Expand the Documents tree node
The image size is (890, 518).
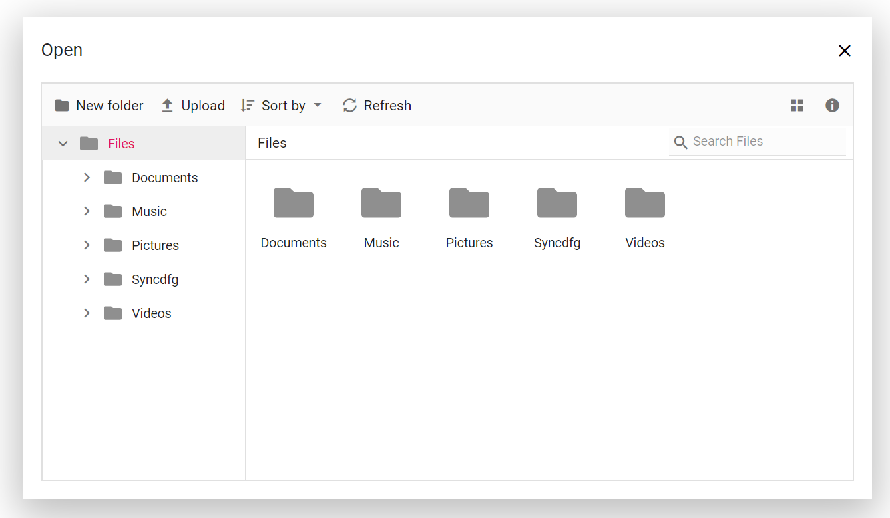[87, 178]
